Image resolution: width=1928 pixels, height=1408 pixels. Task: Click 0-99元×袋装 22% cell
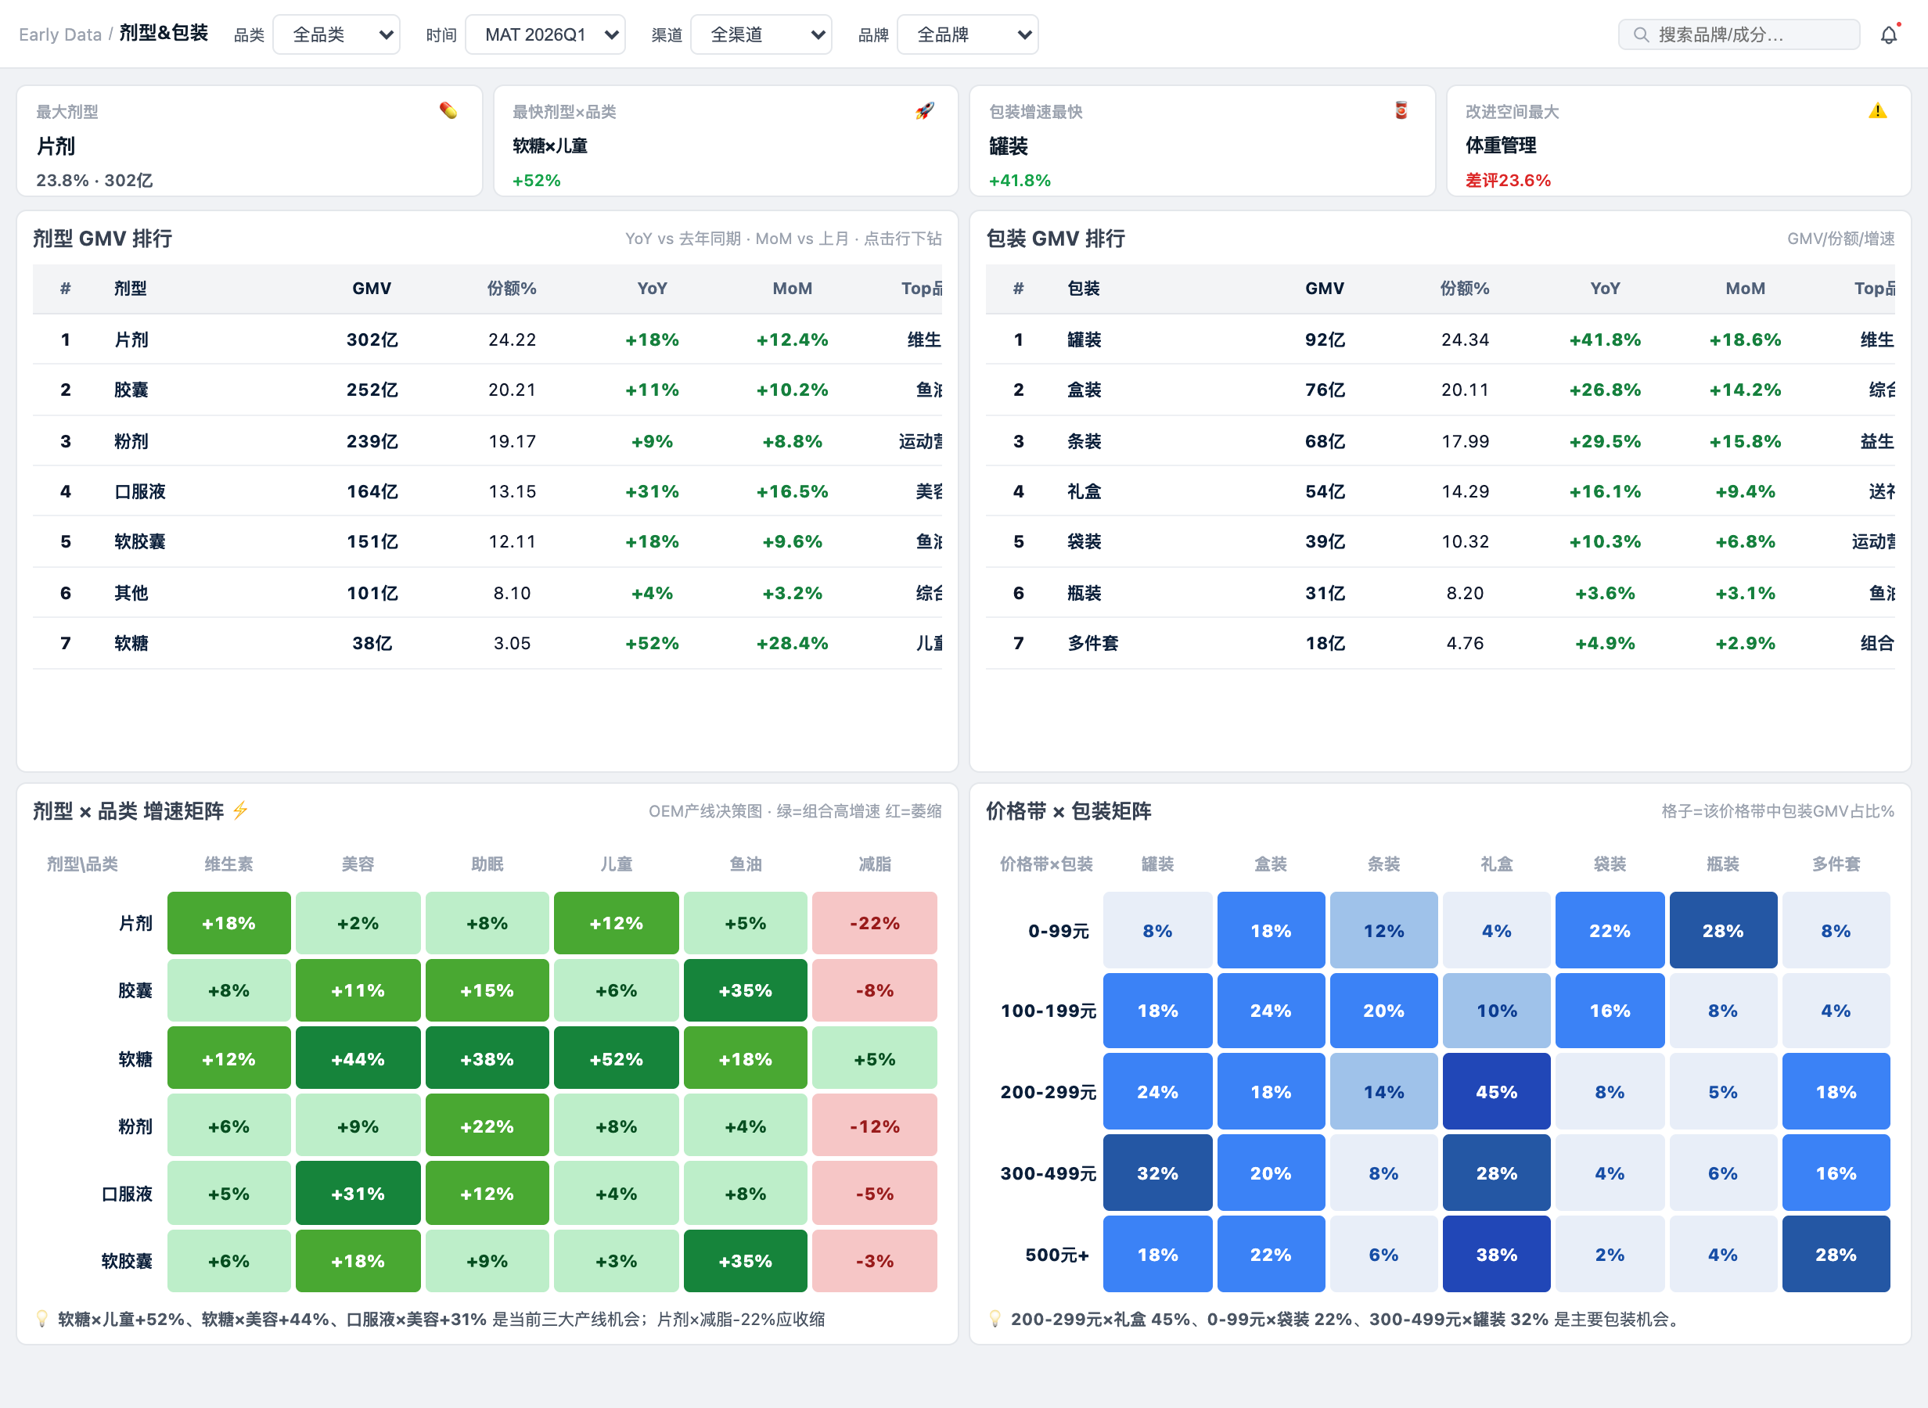coord(1610,931)
